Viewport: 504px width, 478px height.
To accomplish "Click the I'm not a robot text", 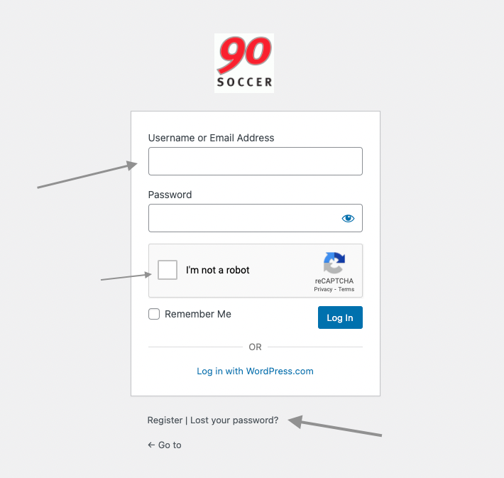I will coord(218,270).
